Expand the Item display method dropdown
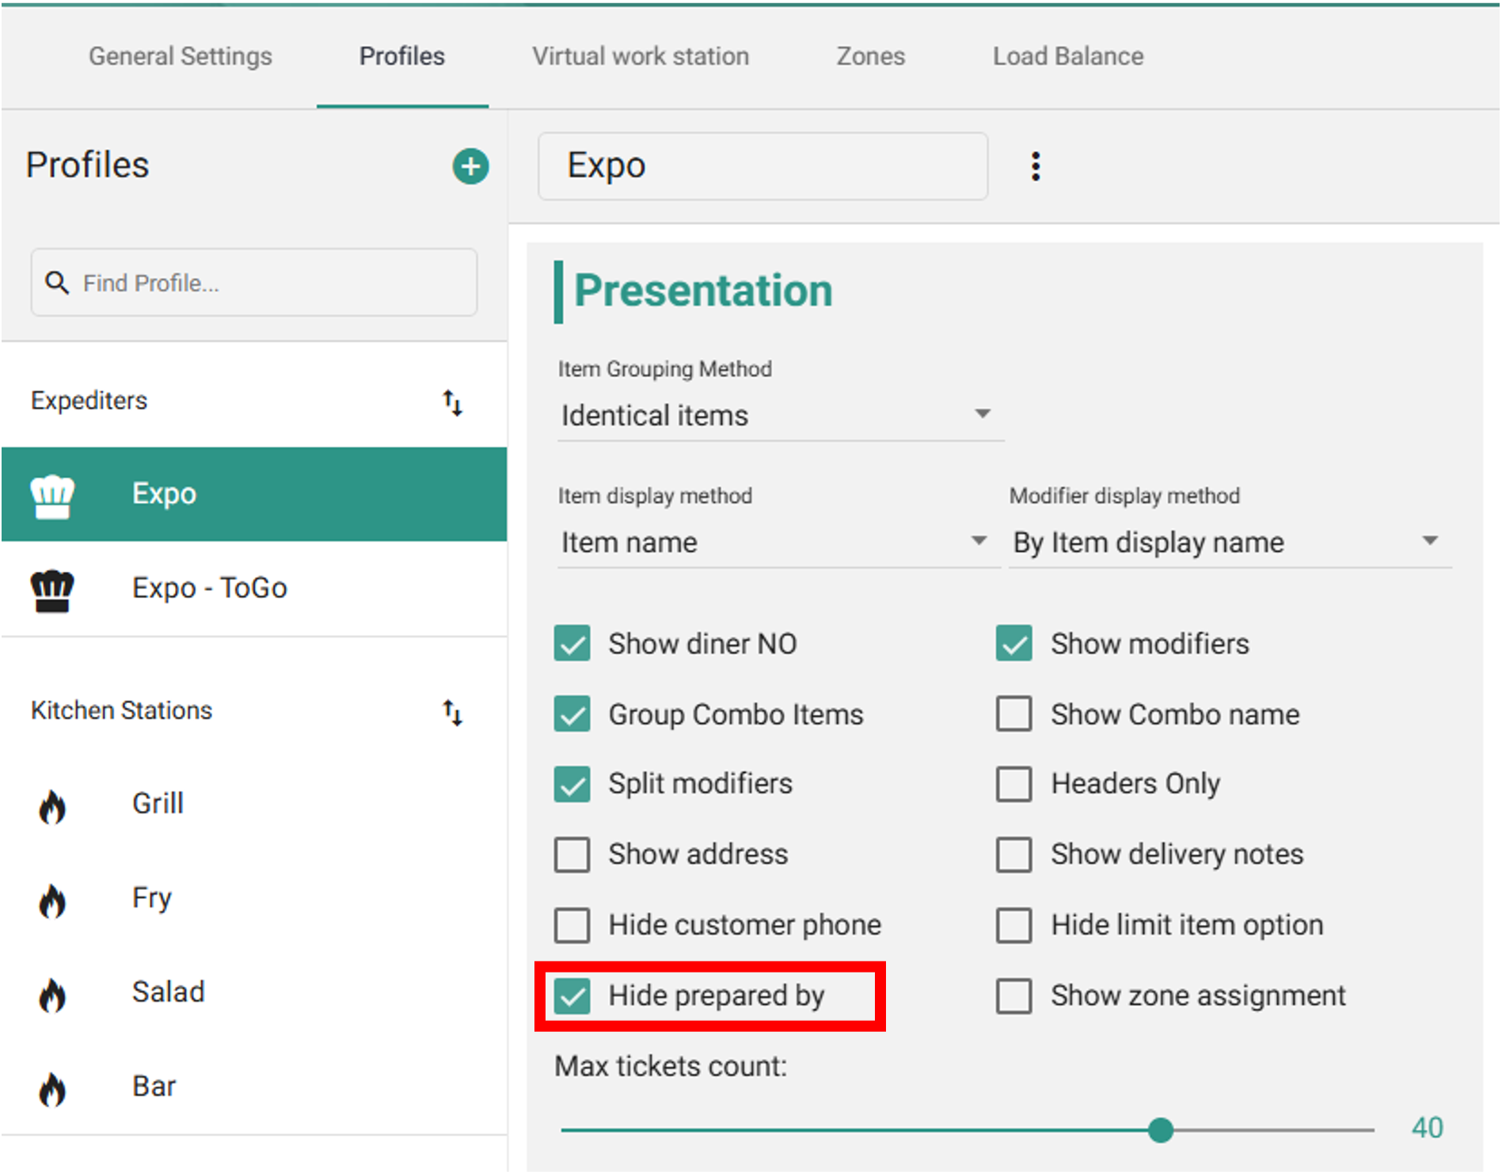This screenshot has height=1172, width=1502. click(776, 542)
